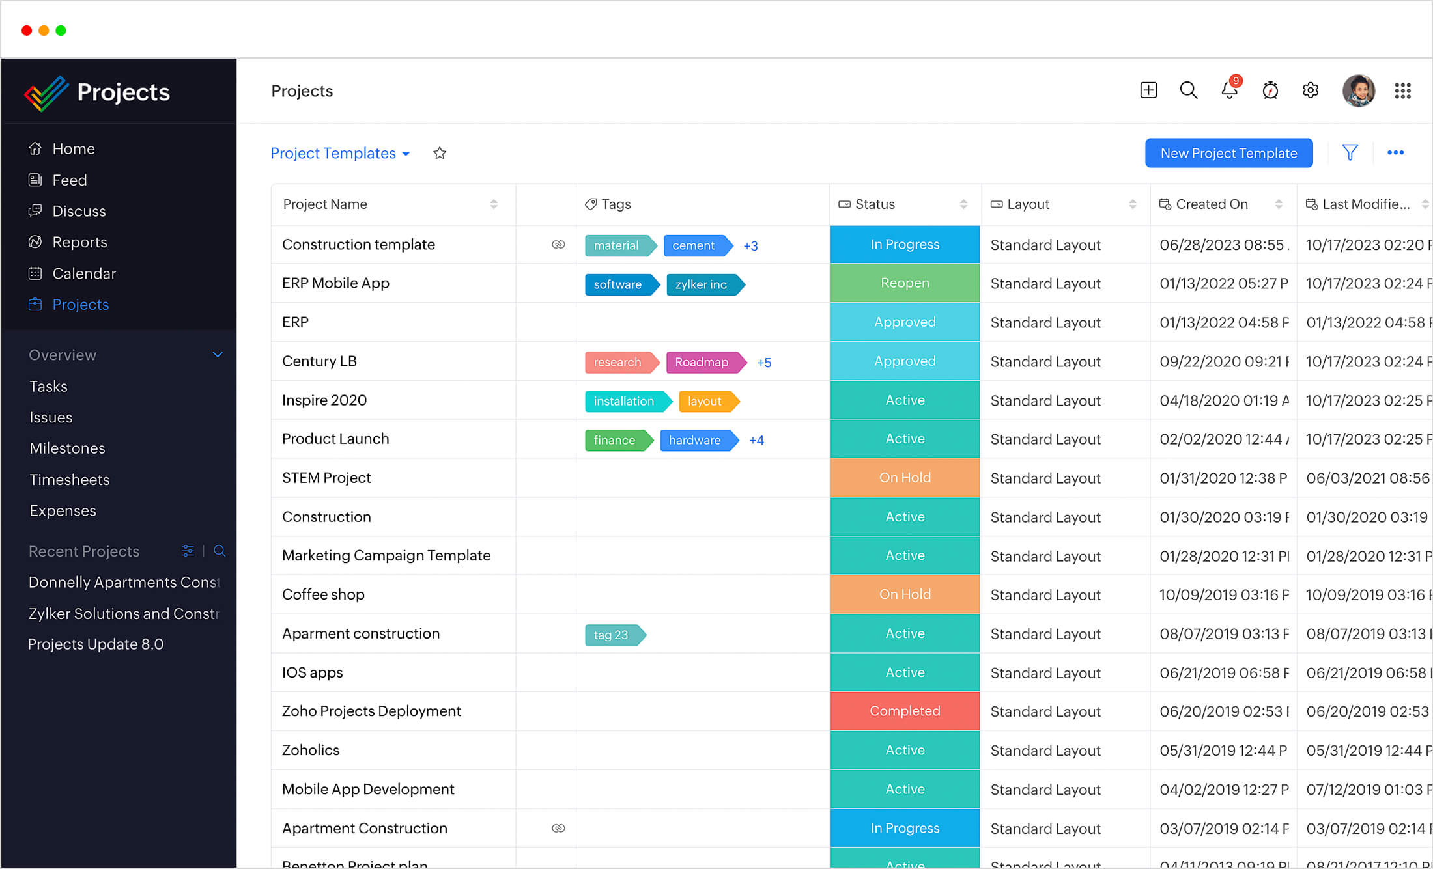
Task: Click the timer/clock icon
Action: point(1270,90)
